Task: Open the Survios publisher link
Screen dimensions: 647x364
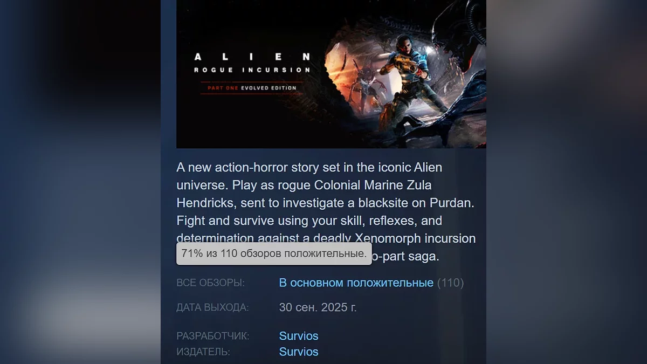Action: click(299, 352)
